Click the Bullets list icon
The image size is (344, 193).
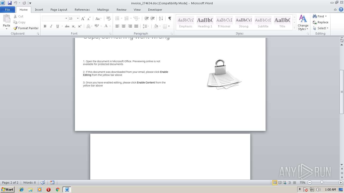pos(117,18)
